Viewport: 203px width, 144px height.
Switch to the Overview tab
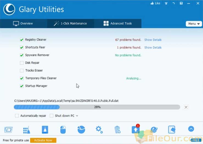pos(24,23)
